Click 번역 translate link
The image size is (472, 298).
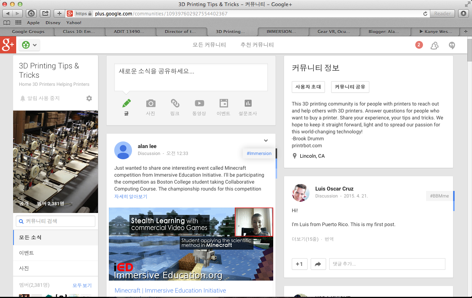[x=329, y=239]
